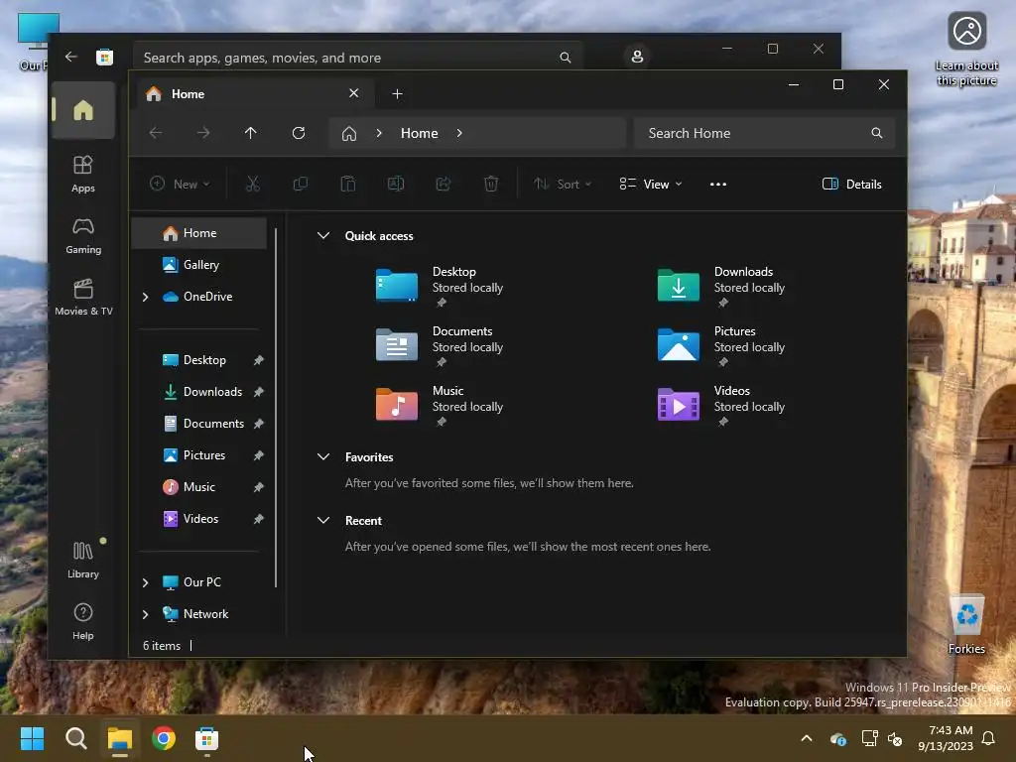Open Movies & TV in Microsoft Store
This screenshot has height=762, width=1016.
point(83,298)
